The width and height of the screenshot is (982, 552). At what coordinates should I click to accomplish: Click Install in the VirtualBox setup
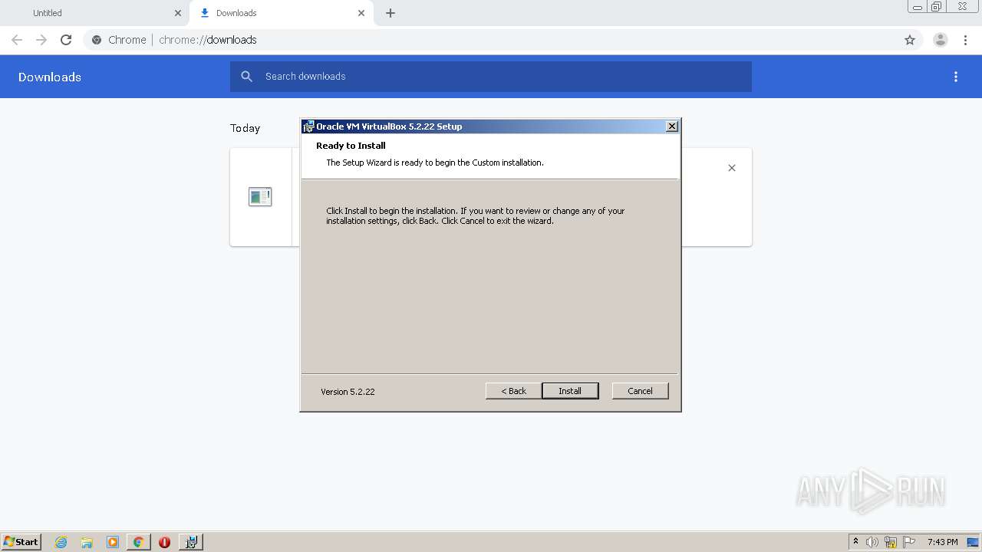(570, 391)
